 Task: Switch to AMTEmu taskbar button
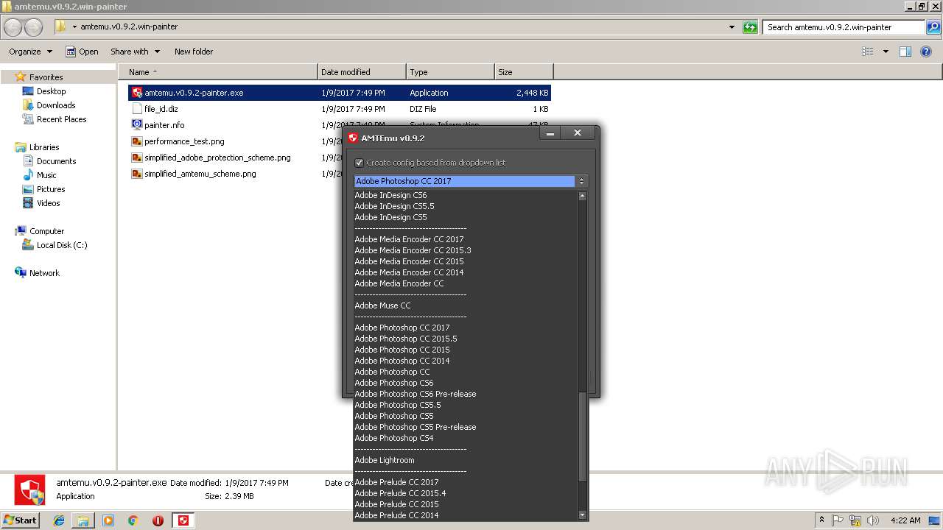[183, 520]
